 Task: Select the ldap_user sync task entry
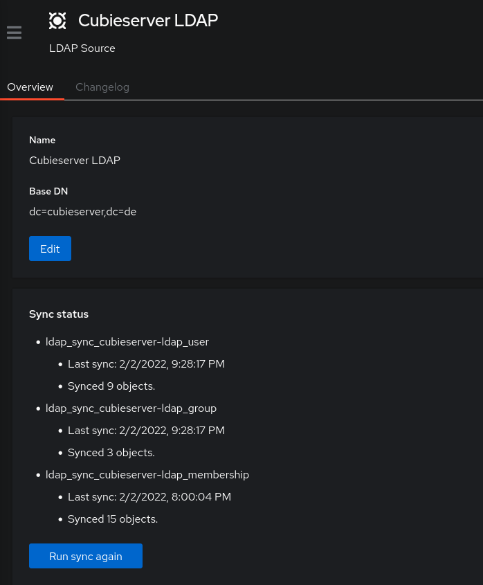[x=127, y=342]
